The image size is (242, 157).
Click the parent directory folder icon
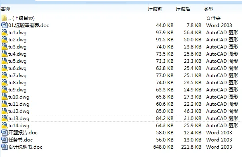click(4, 18)
